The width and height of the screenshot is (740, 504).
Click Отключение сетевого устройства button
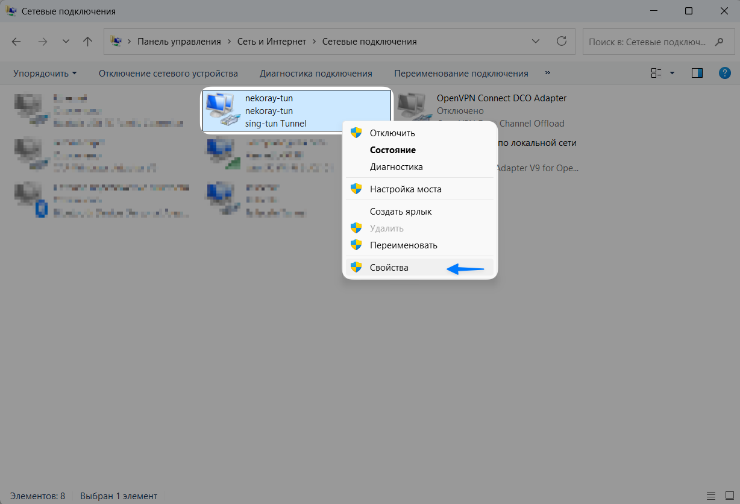pyautogui.click(x=168, y=74)
